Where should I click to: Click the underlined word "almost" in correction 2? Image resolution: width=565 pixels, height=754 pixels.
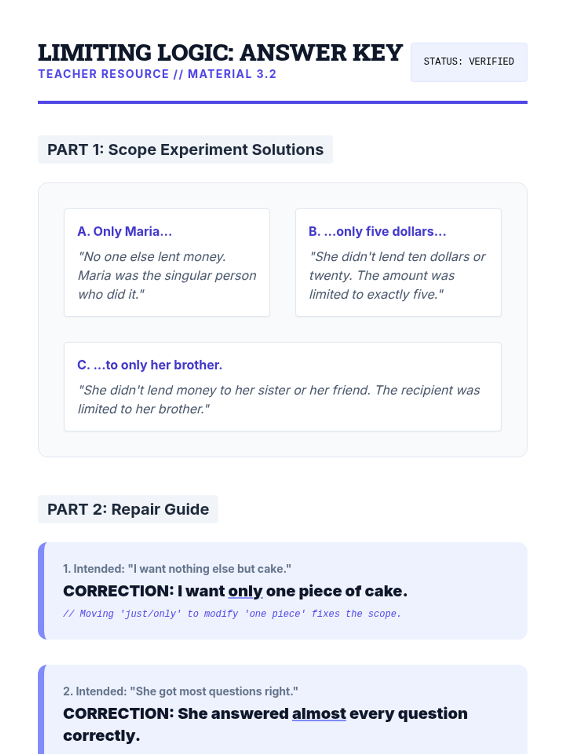pos(319,713)
